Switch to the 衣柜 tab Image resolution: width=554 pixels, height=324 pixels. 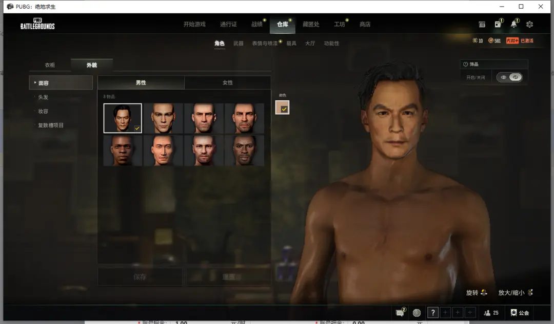(x=50, y=65)
